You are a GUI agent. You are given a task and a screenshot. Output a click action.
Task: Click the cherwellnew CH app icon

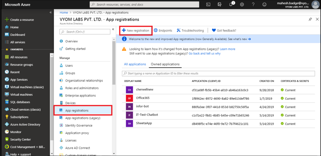click(129, 90)
